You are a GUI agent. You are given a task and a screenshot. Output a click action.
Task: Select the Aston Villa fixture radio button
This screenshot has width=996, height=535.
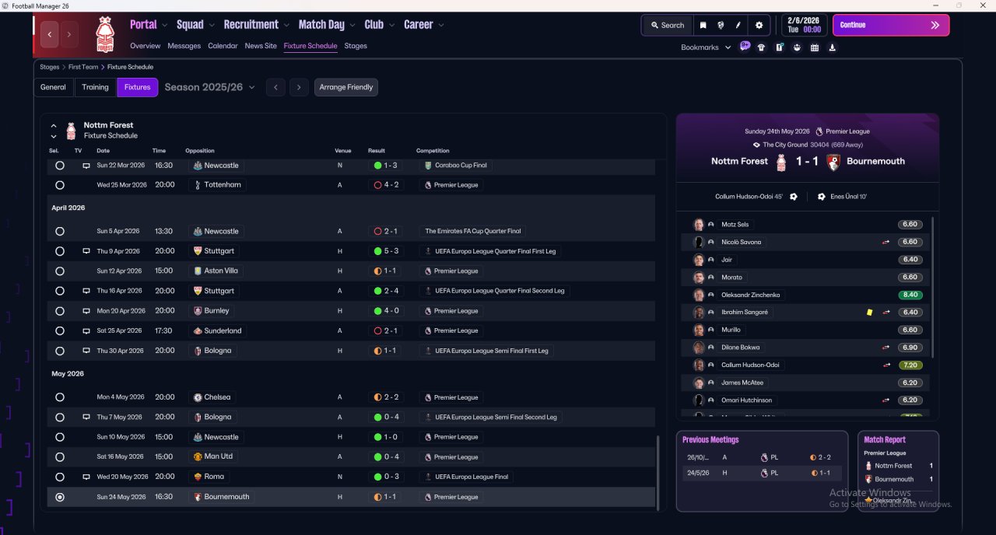[x=60, y=271]
